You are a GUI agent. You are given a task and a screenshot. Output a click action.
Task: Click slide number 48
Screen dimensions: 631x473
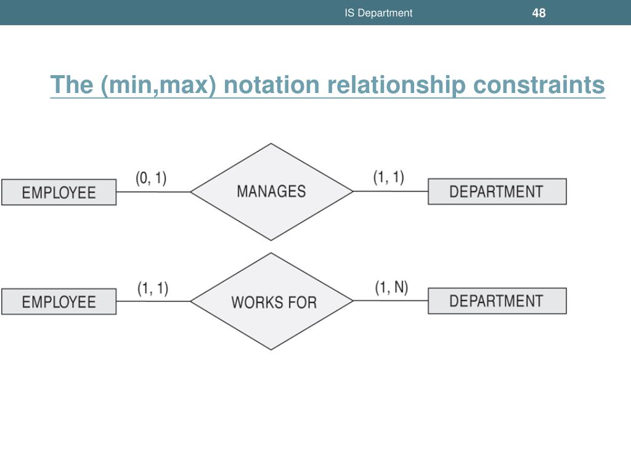(539, 13)
